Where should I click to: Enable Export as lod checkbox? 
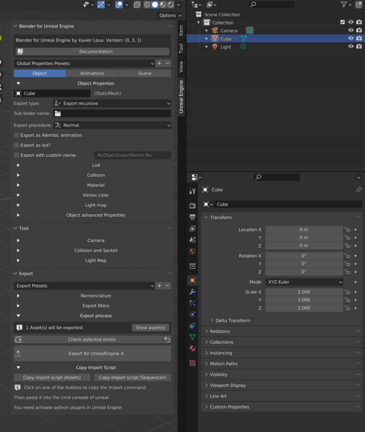point(16,145)
